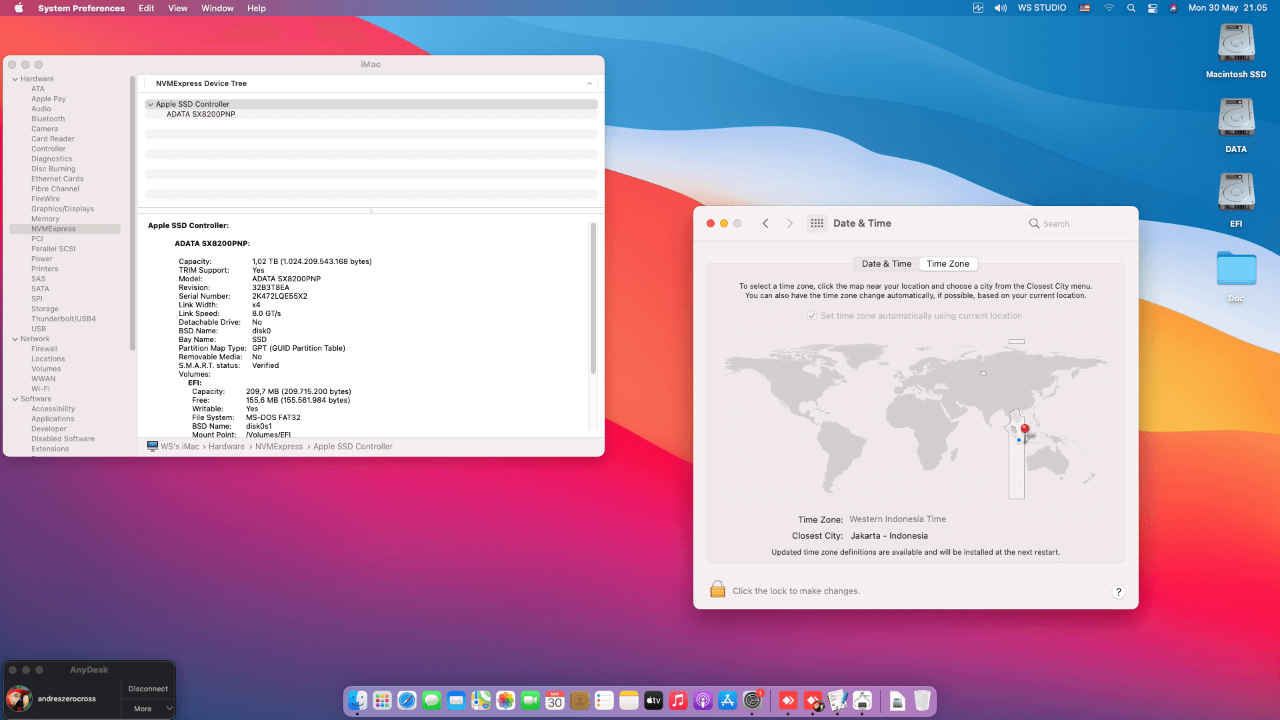Collapse the Apple SSD Controller tree row
The image size is (1280, 720).
tap(151, 104)
